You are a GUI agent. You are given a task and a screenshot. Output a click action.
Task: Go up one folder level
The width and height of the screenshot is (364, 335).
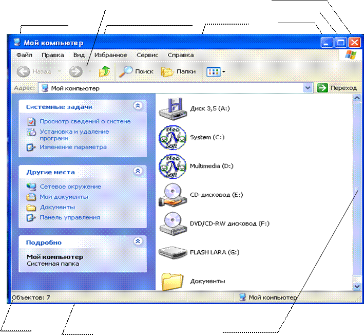click(x=104, y=71)
